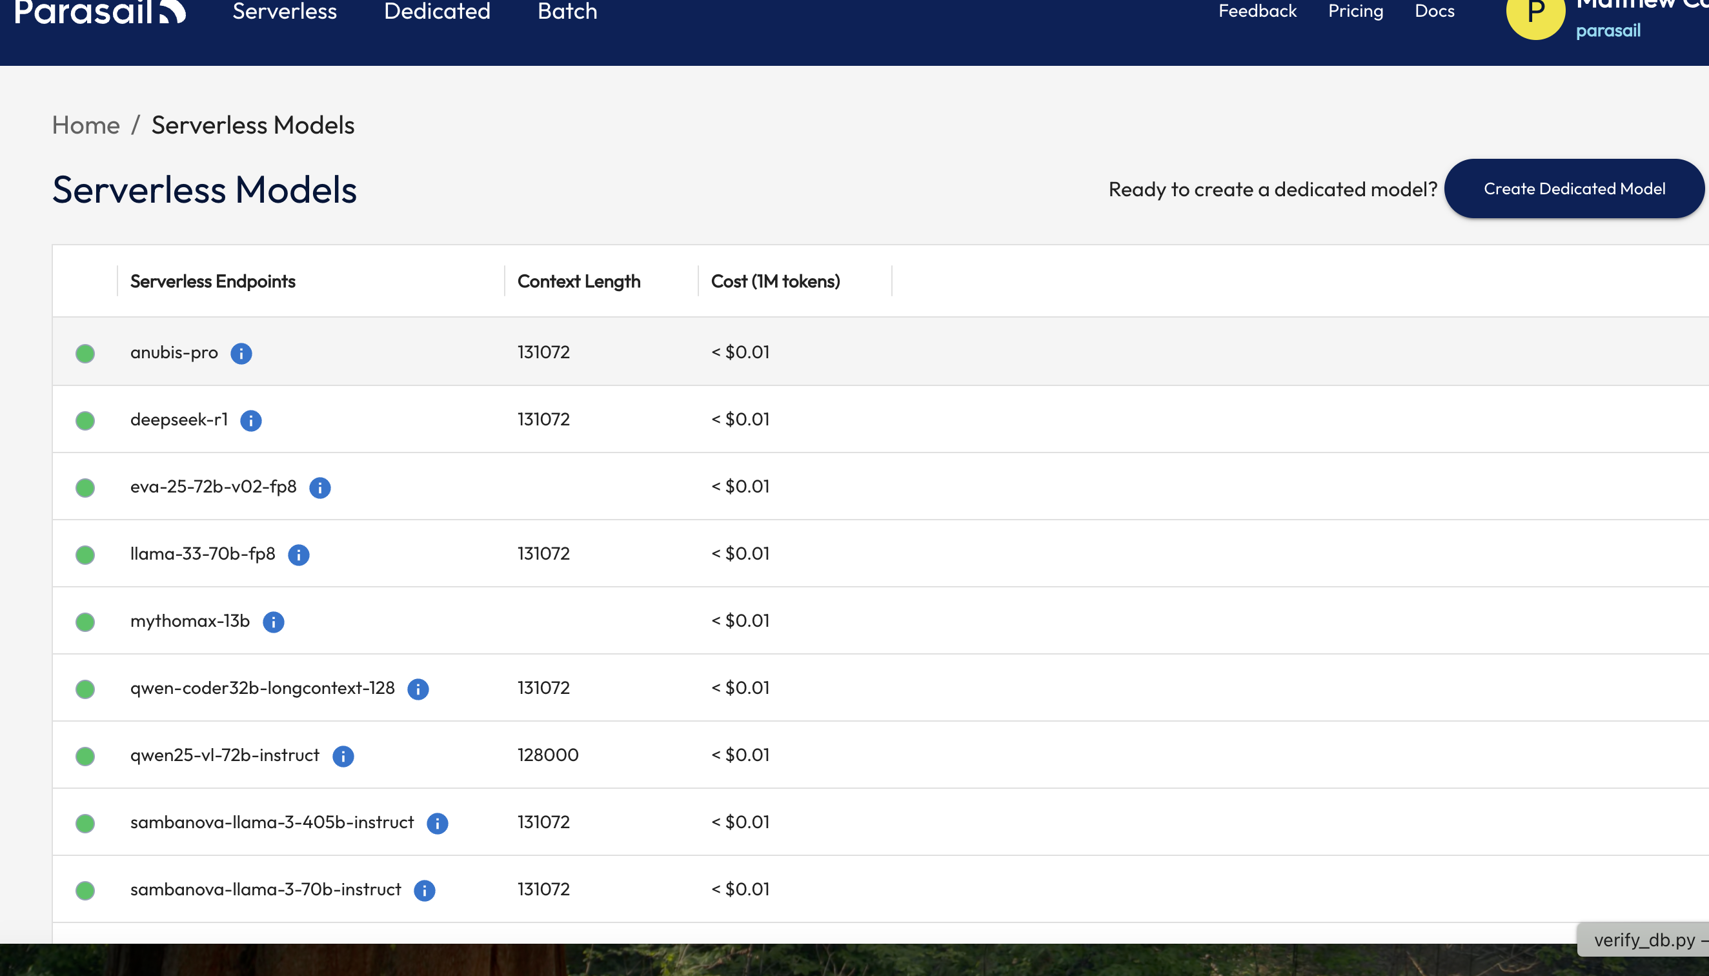Click the sambanova-llama-3-70b-instruct info icon
The width and height of the screenshot is (1709, 976).
(x=424, y=890)
